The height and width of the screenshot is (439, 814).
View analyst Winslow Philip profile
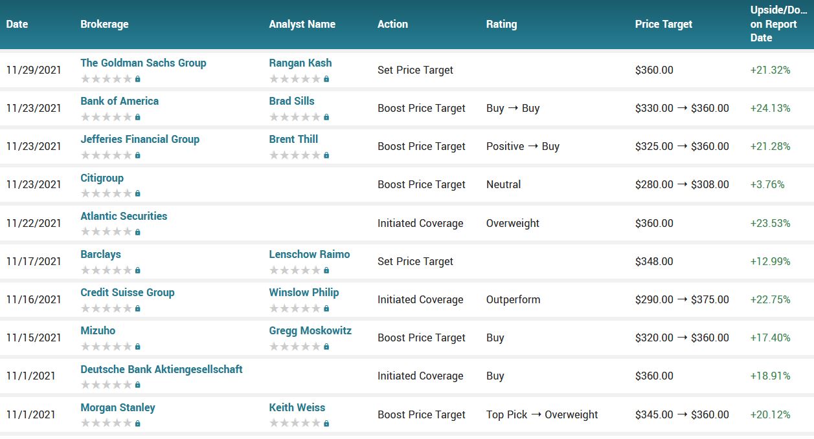pos(304,292)
